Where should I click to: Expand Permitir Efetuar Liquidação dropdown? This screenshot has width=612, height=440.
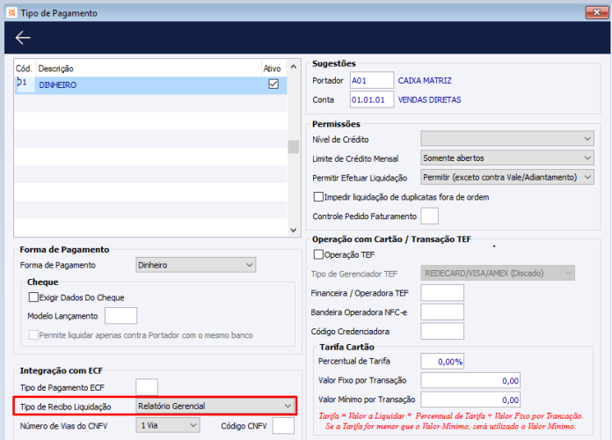point(507,177)
